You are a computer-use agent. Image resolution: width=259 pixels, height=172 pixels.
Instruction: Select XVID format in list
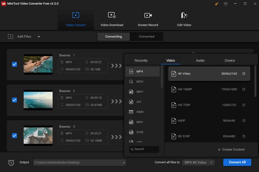point(142,132)
